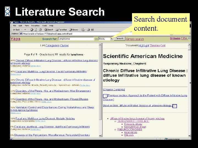Viewport: 198px width, 148px height.
Task: Switch document view to Highlight
Action: [144, 45]
